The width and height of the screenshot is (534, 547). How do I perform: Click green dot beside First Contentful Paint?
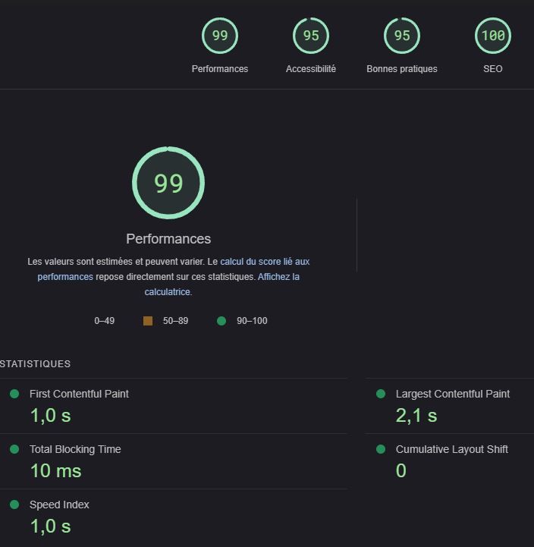pyautogui.click(x=14, y=394)
